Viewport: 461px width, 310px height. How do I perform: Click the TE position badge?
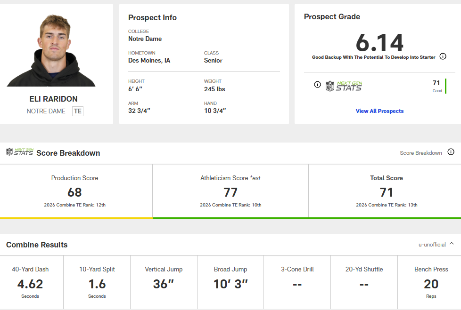pos(77,111)
